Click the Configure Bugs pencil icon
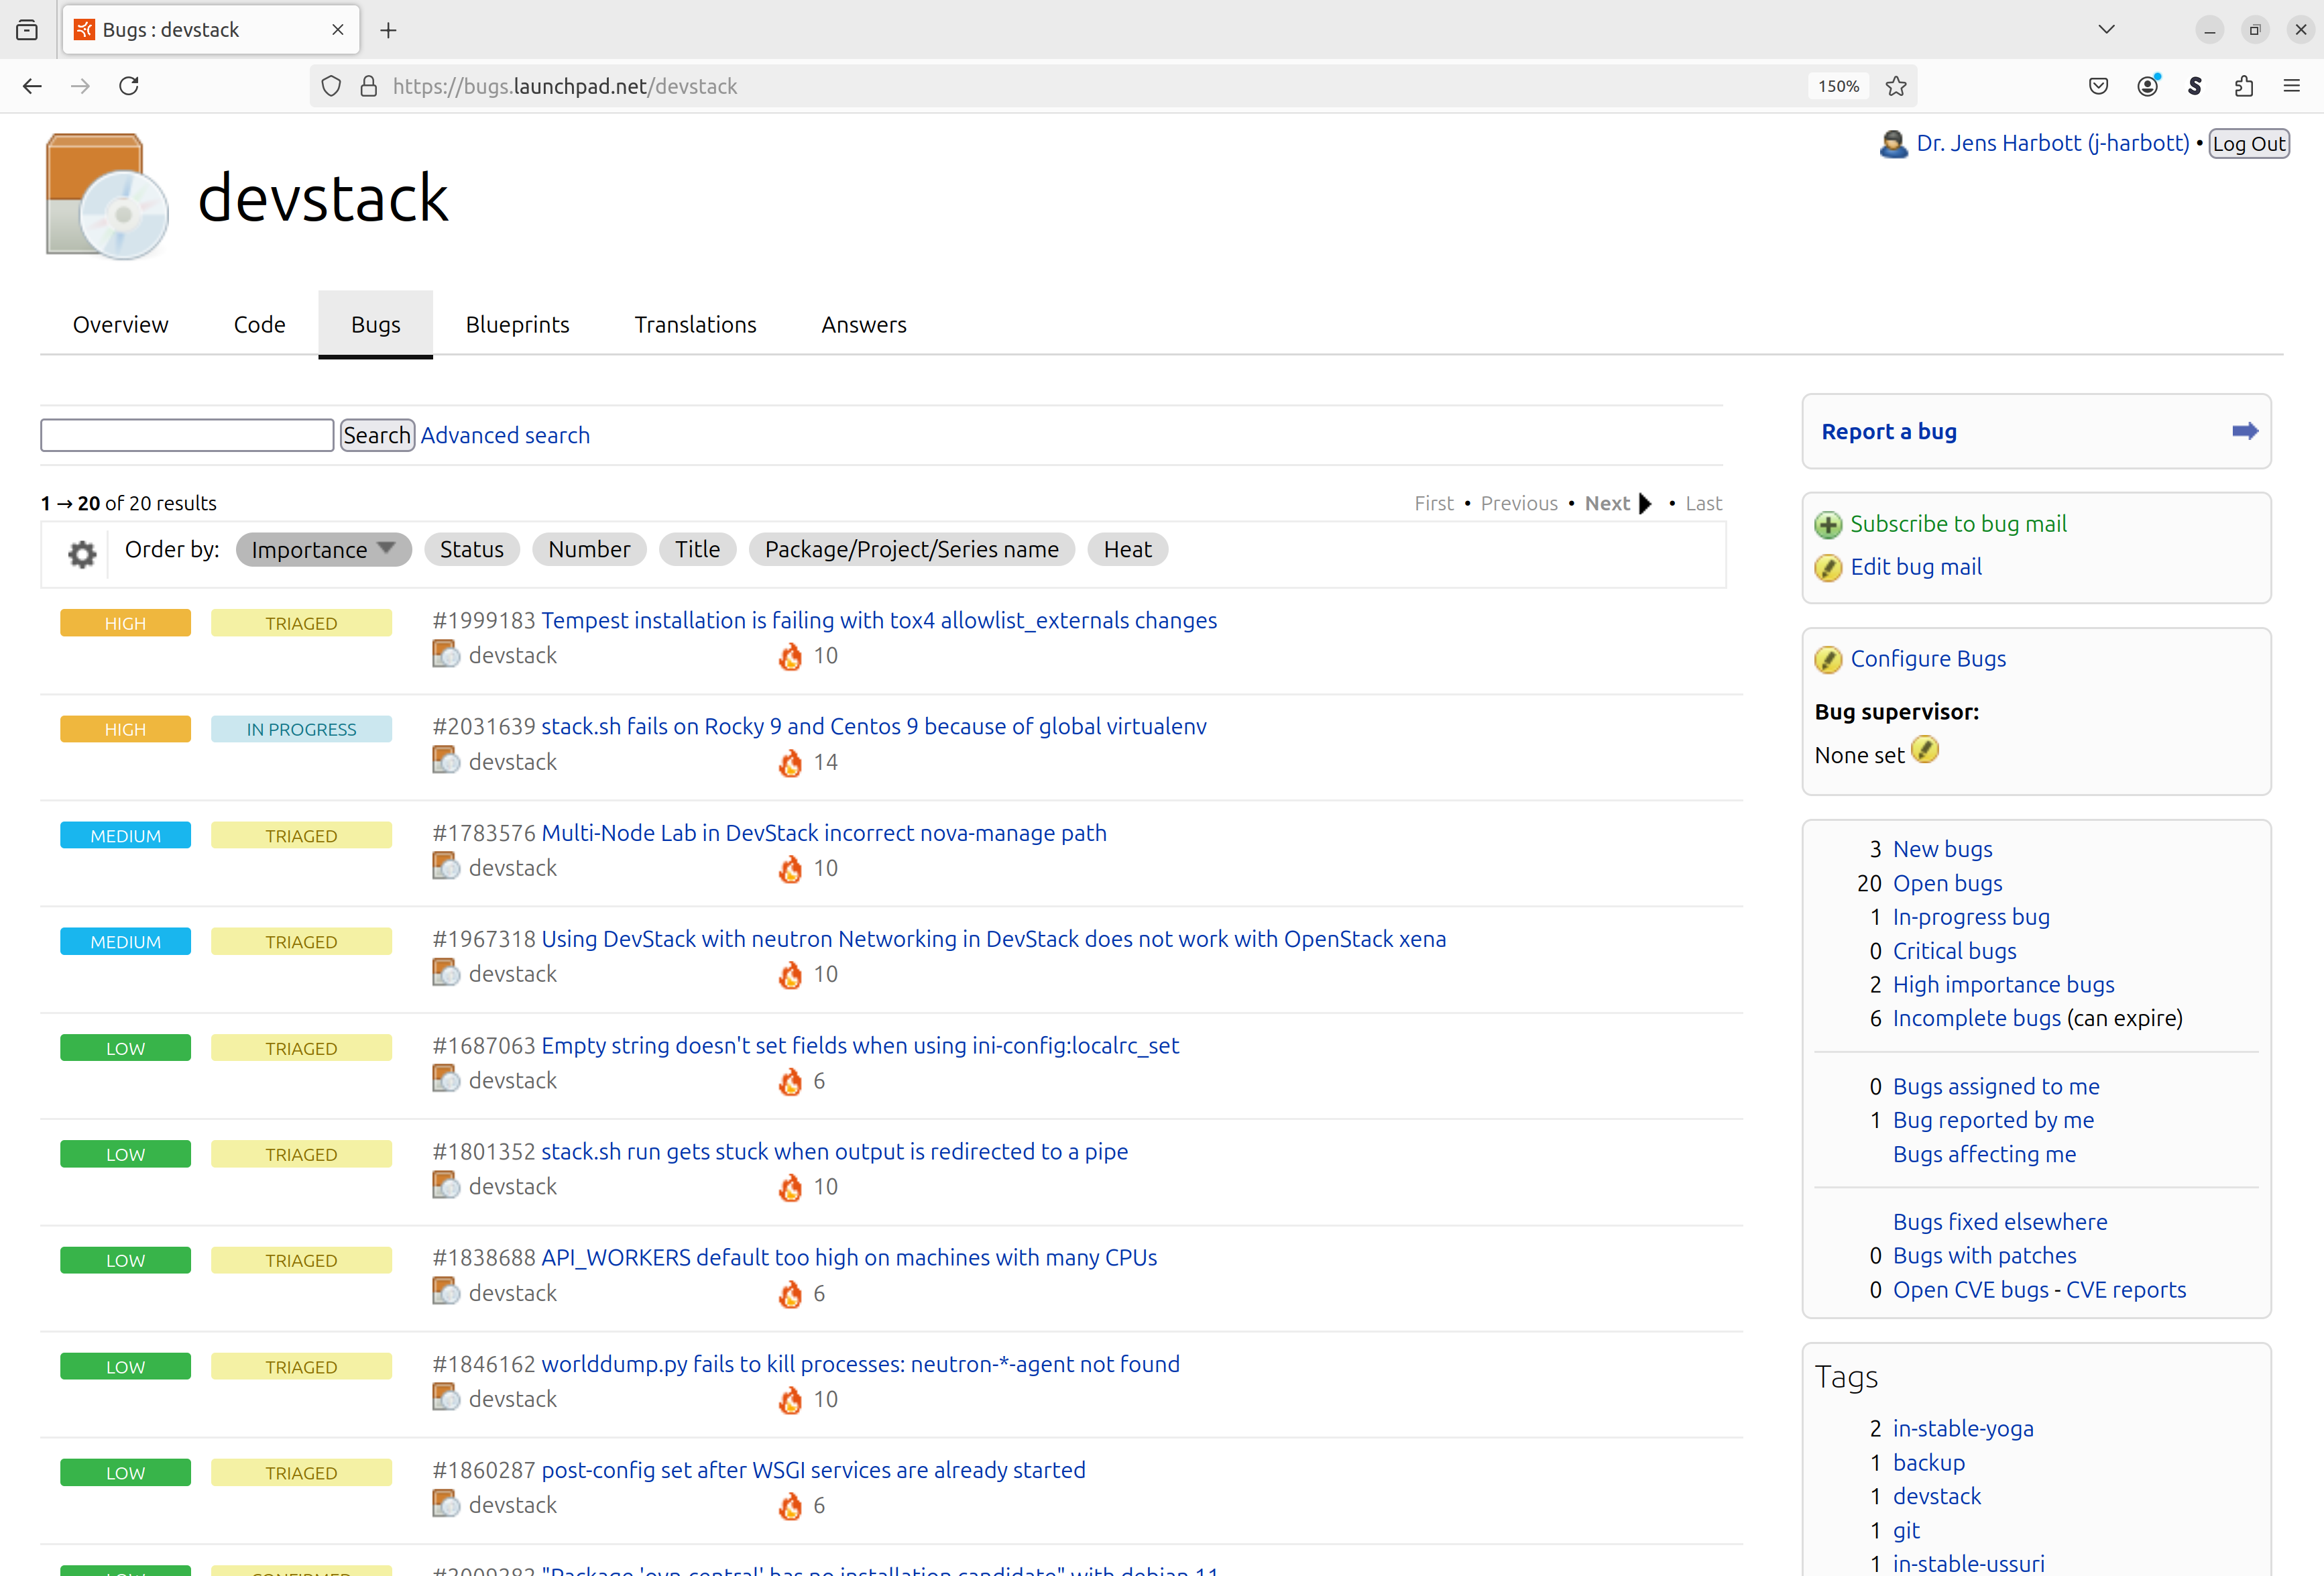 click(x=1827, y=660)
